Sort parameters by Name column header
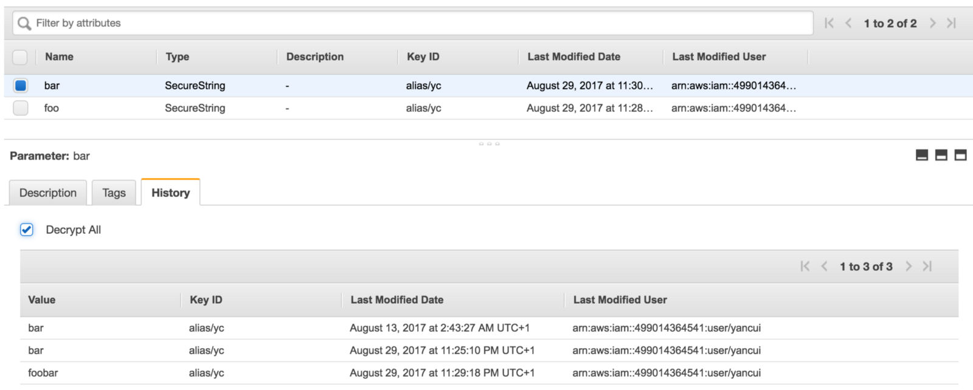The image size is (973, 390). coord(59,56)
